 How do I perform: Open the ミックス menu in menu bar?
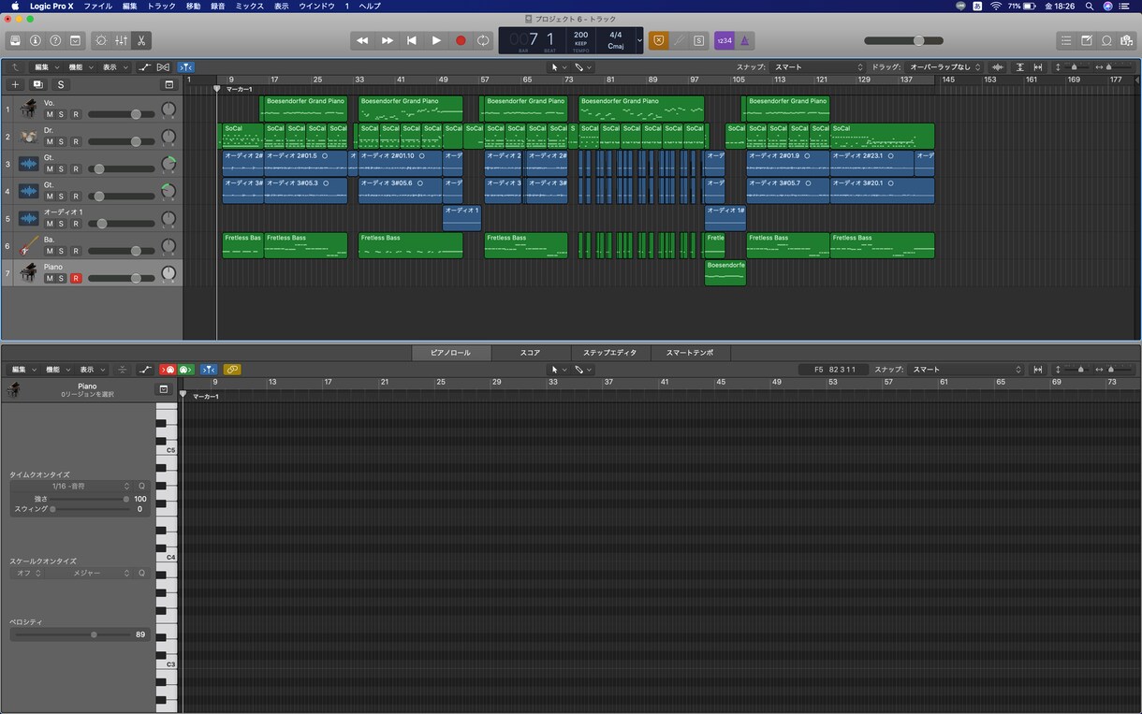249,6
